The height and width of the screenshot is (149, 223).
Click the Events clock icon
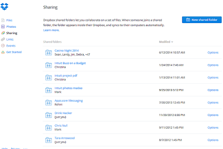[x=3, y=46]
